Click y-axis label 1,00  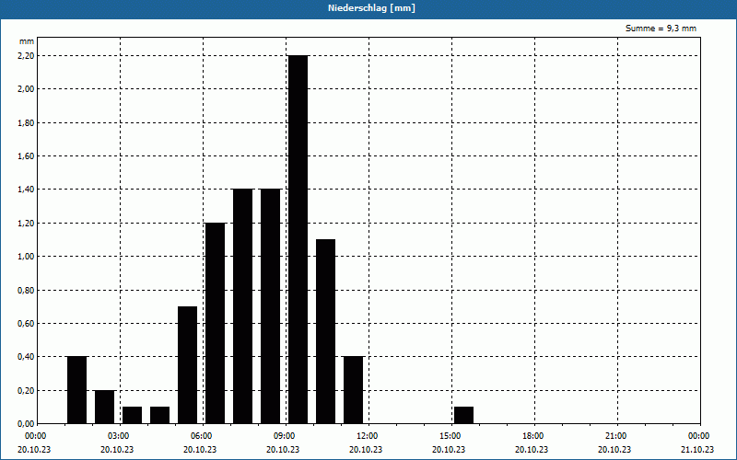[26, 257]
